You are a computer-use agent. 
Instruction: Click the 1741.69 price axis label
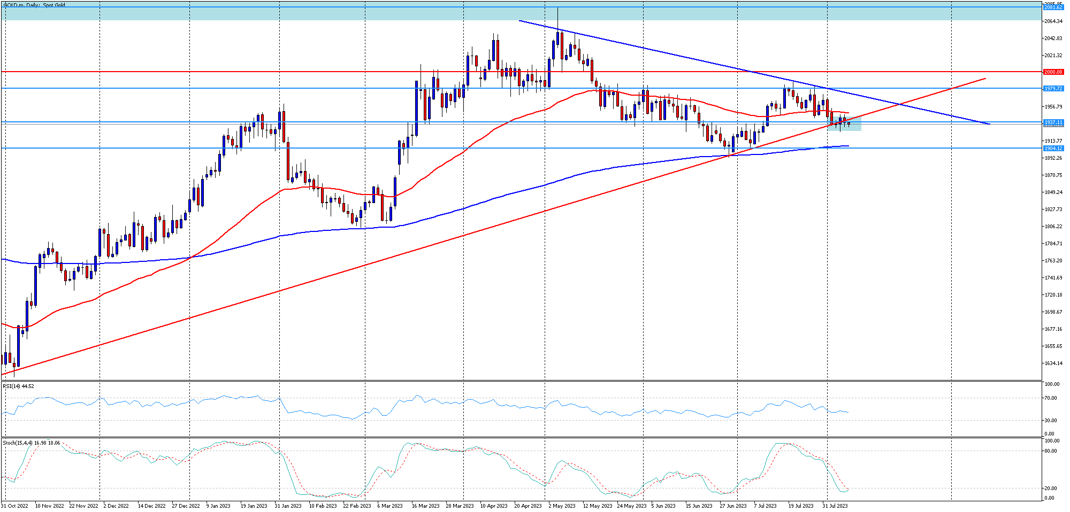point(1053,278)
